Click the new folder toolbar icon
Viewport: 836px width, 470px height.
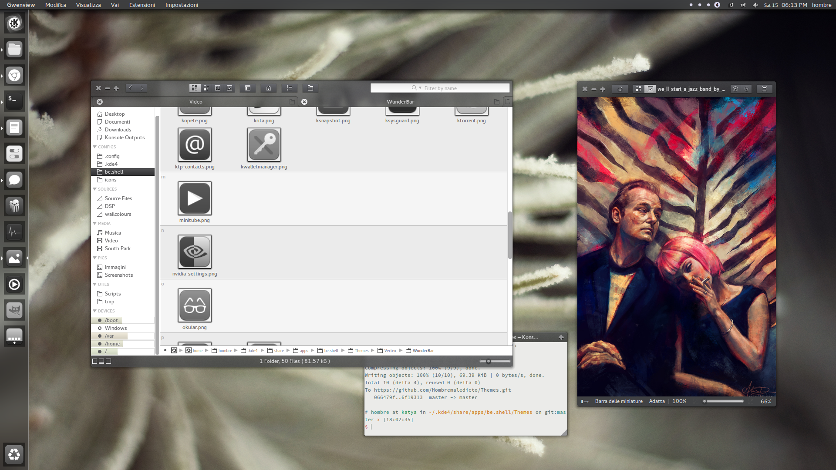[x=310, y=88]
